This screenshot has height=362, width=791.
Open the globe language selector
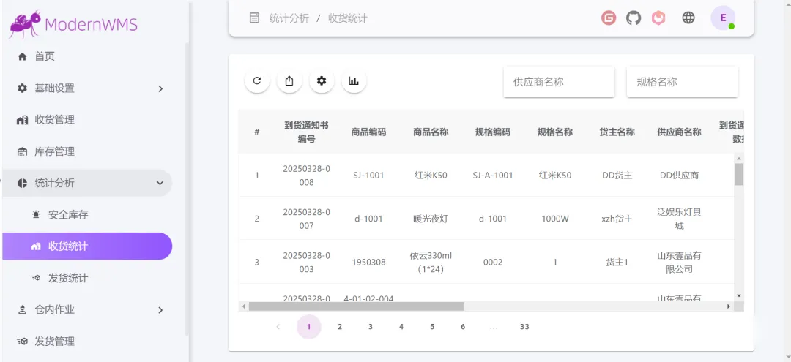point(688,18)
